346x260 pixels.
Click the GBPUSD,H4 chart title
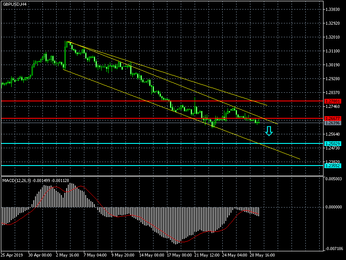tap(14, 4)
